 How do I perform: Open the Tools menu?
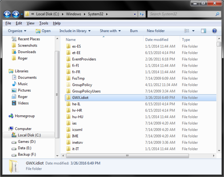pyautogui.click(x=44, y=23)
